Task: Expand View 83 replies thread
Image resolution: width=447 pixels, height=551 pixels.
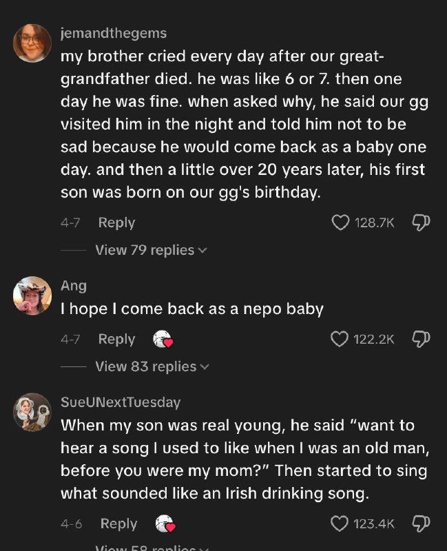Action: coord(151,366)
